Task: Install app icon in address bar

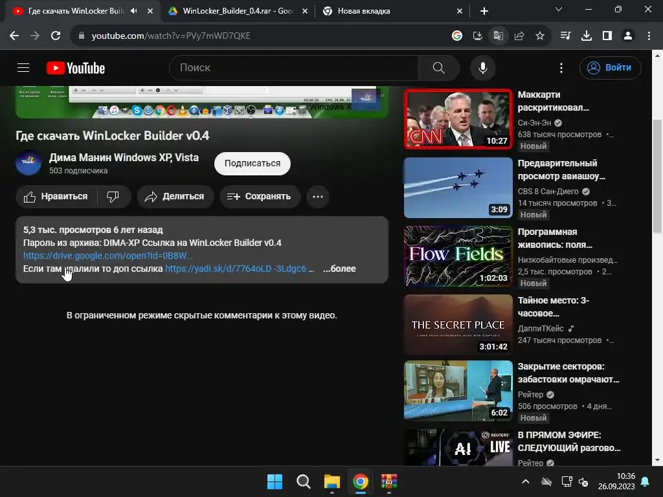Action: pos(477,36)
